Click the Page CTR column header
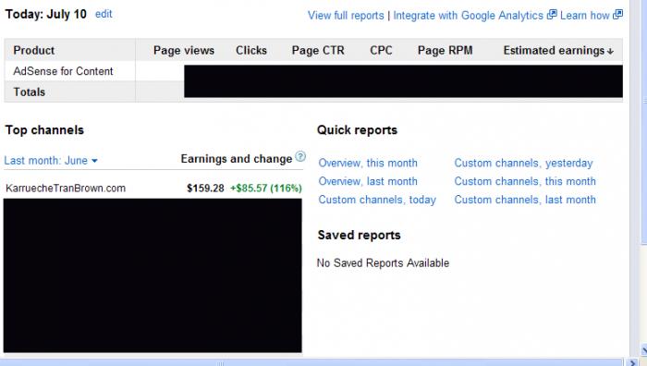Image resolution: width=647 pixels, height=366 pixels. (318, 50)
